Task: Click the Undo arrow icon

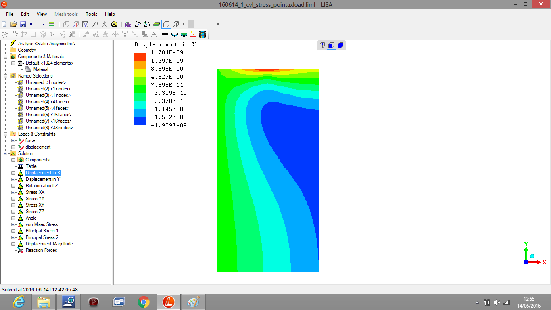Action: point(33,24)
